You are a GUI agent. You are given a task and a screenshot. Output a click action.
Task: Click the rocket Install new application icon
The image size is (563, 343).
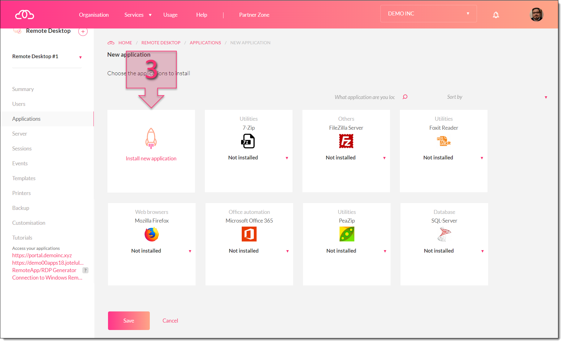click(151, 138)
